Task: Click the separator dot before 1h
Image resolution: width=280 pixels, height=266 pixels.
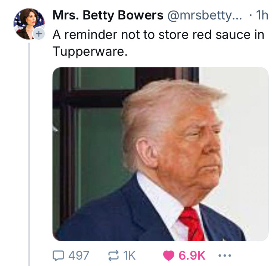Action: [x=251, y=15]
